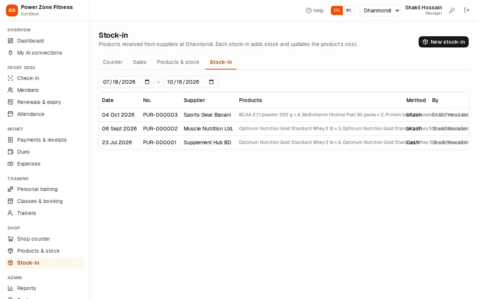The height and width of the screenshot is (299, 478).
Task: Click the Payments & receipts icon
Action: (x=10, y=140)
